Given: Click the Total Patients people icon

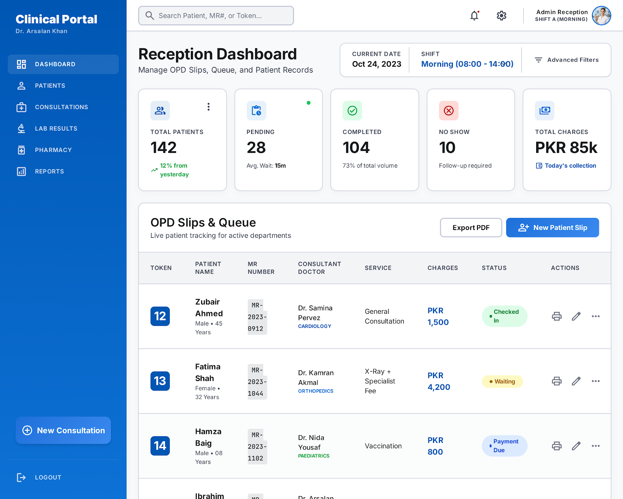Looking at the screenshot, I should click(160, 111).
